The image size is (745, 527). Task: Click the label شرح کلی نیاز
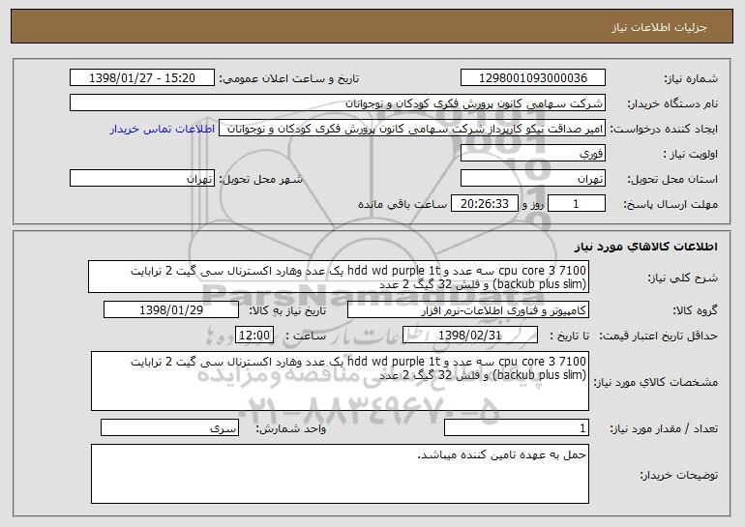[683, 278]
